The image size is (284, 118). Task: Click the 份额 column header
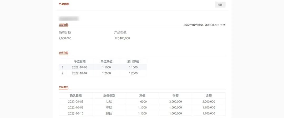pyautogui.click(x=175, y=96)
